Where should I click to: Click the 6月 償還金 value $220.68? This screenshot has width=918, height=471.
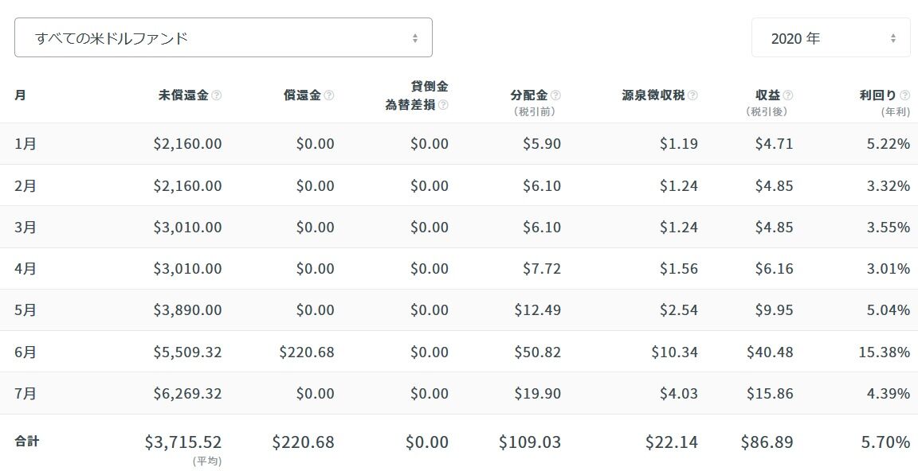[x=307, y=352]
